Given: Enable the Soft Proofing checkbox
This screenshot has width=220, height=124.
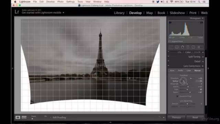Looking at the screenshot, I should coord(51,117).
